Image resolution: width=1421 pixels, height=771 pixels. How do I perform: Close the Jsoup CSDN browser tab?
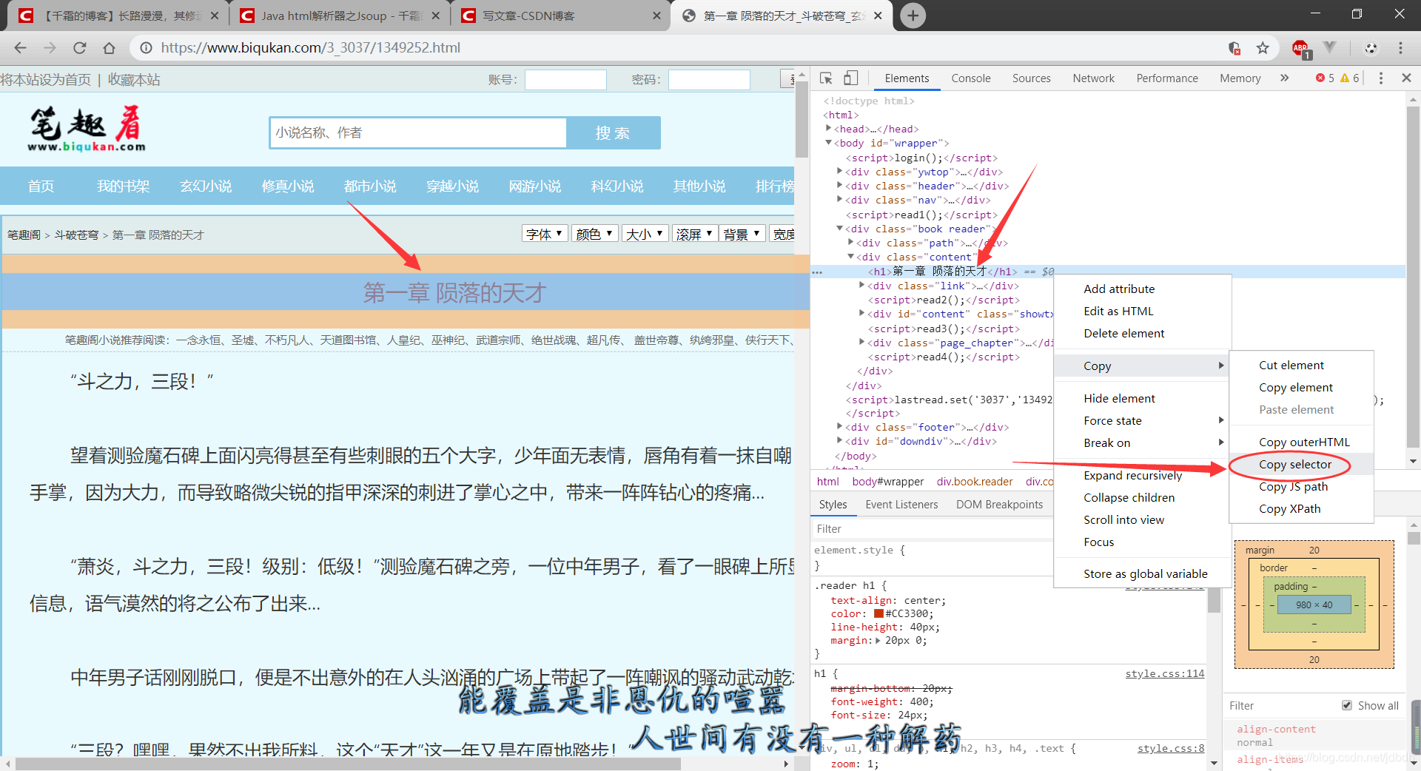point(435,16)
